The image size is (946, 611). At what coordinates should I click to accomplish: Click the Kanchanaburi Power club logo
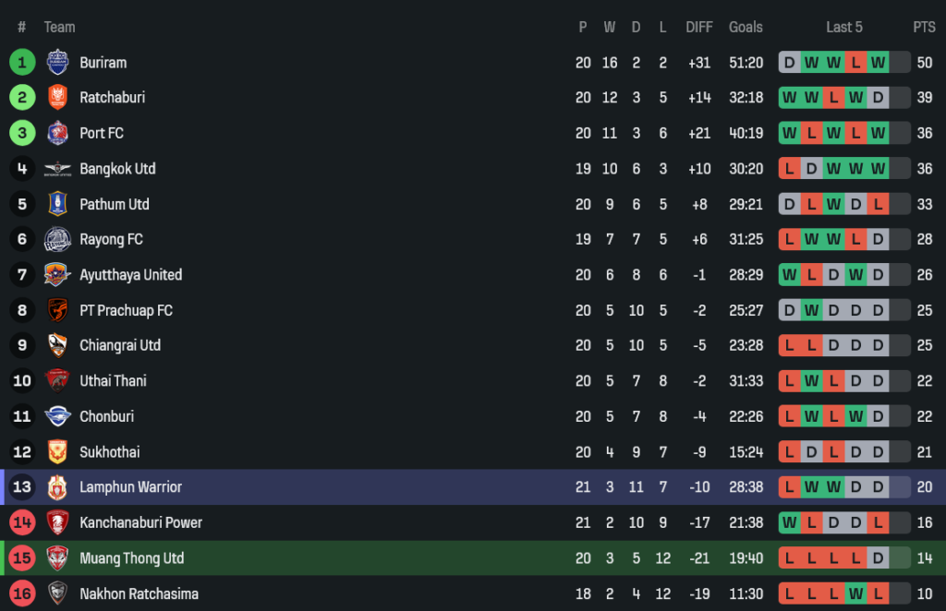point(57,522)
